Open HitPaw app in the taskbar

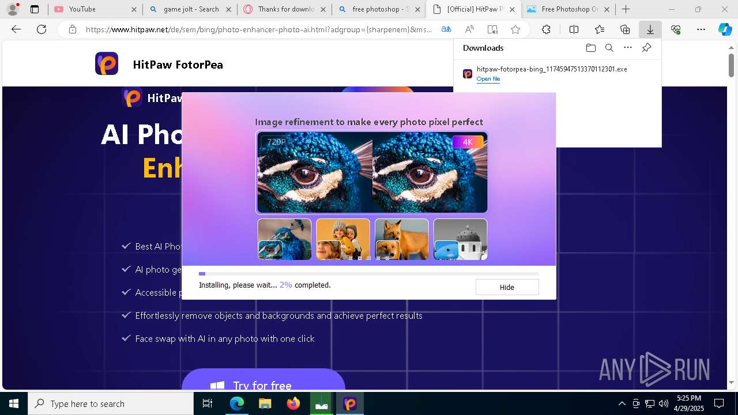coord(350,403)
